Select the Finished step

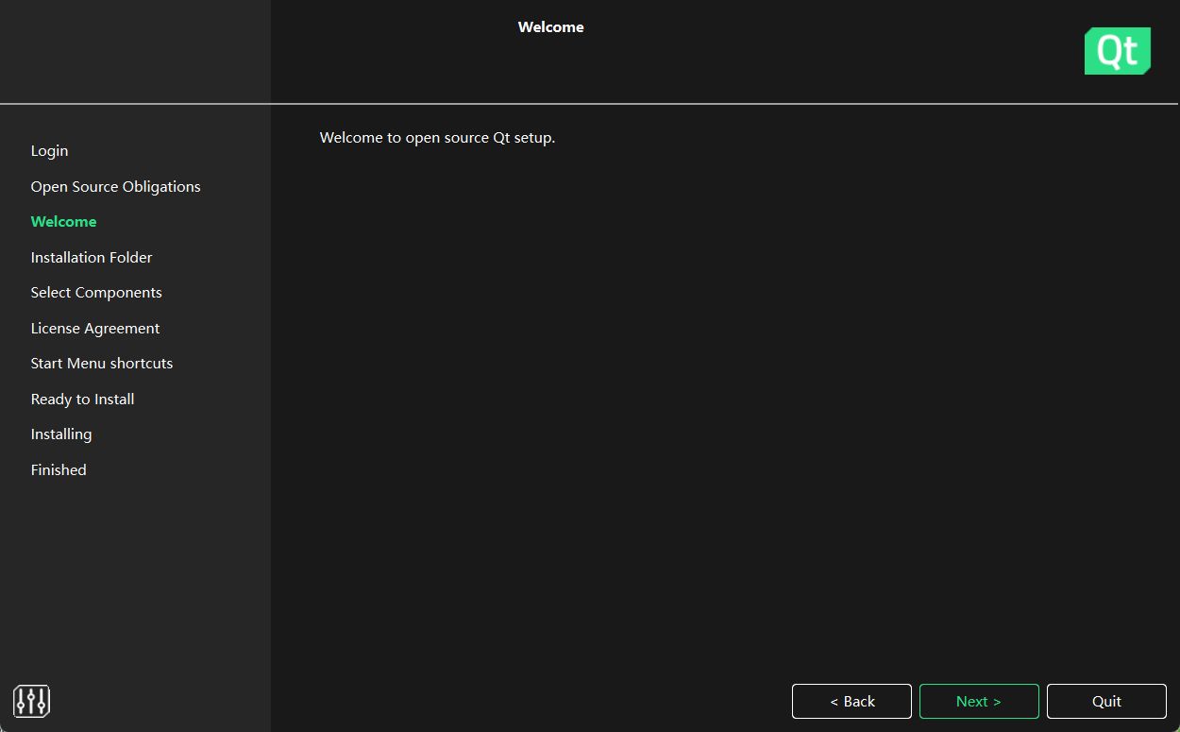pos(59,470)
